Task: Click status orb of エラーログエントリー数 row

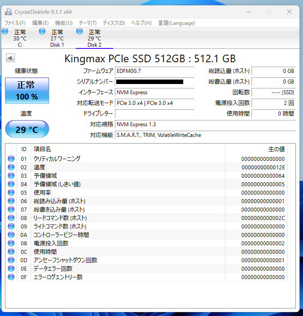Action: [x=11, y=277]
